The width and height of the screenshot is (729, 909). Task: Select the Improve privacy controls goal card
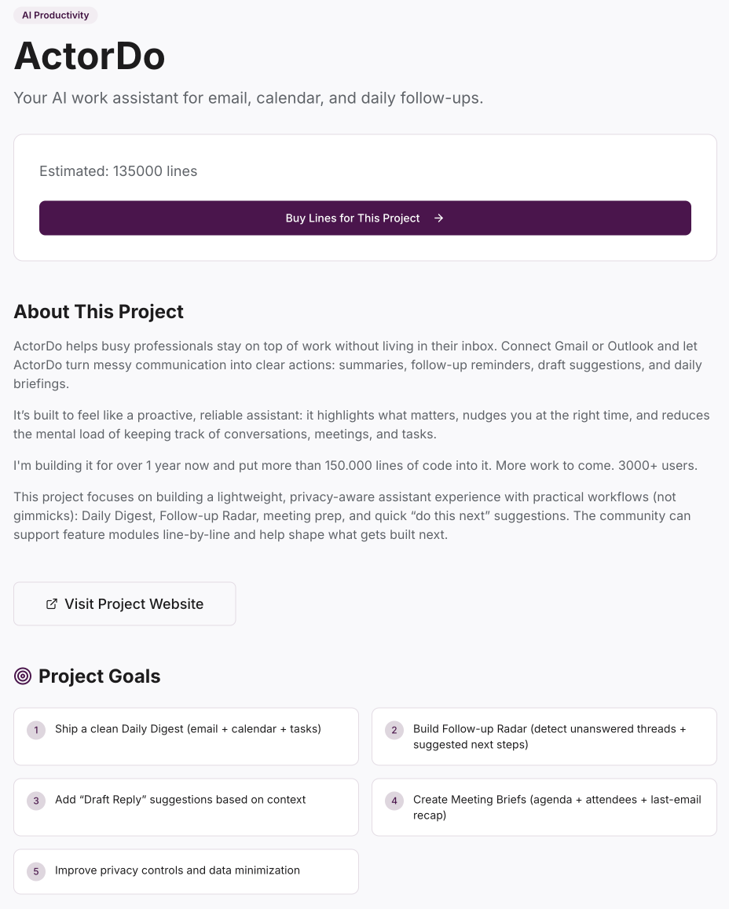186,871
